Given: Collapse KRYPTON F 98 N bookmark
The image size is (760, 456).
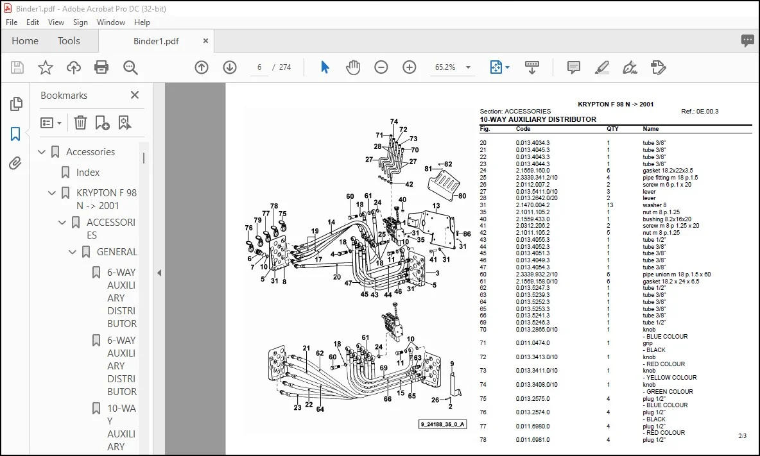Looking at the screenshot, I should click(52, 192).
